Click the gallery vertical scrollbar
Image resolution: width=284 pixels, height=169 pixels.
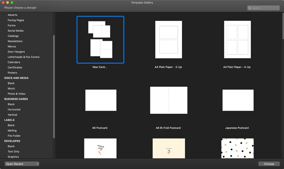point(283,26)
